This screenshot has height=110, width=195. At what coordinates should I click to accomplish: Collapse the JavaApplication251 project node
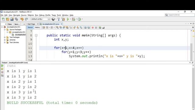(2, 27)
